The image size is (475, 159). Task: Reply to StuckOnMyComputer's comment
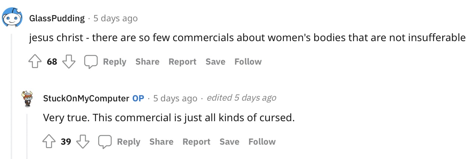[x=129, y=142]
